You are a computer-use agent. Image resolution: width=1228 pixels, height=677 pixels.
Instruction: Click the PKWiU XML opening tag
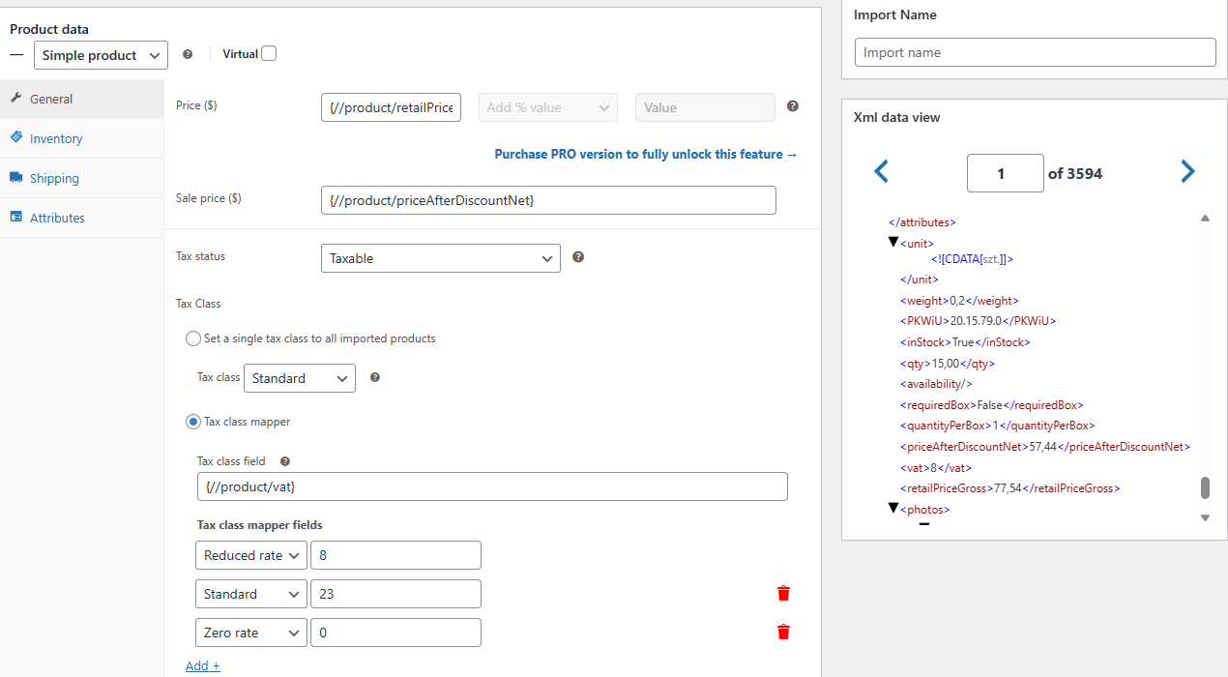pos(924,321)
